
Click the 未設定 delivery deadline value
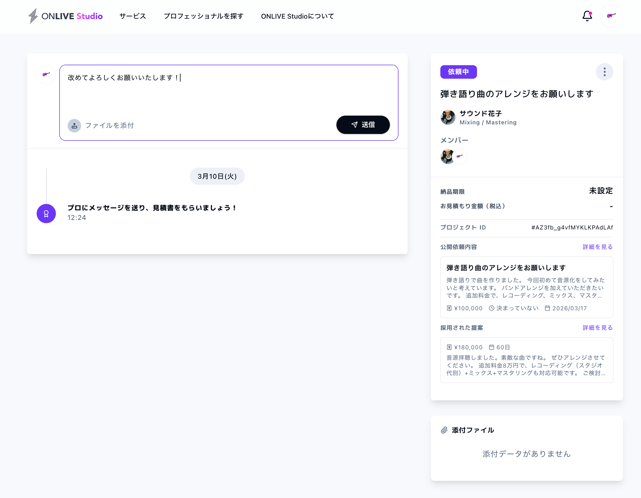pos(601,191)
